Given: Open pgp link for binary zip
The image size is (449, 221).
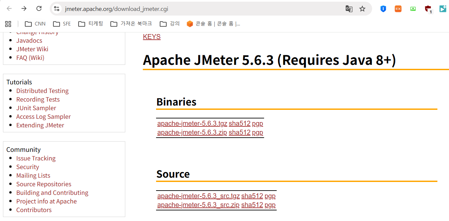Looking at the screenshot, I should pyautogui.click(x=257, y=132).
